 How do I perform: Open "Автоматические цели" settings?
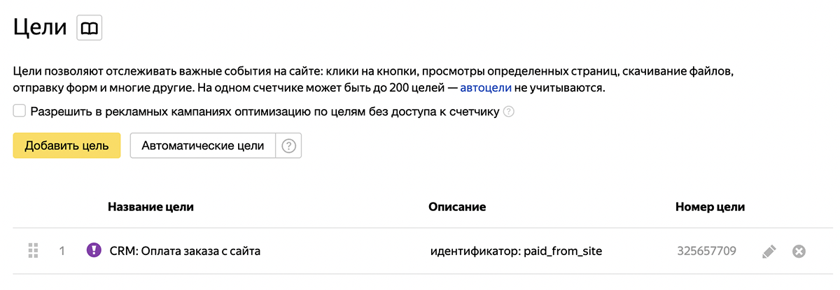point(203,146)
